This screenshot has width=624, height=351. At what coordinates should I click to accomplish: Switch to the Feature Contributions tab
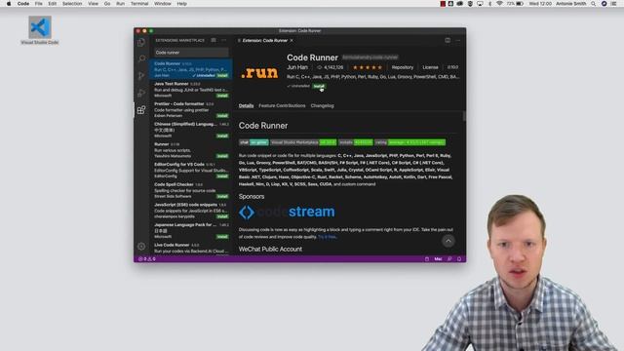pyautogui.click(x=282, y=105)
